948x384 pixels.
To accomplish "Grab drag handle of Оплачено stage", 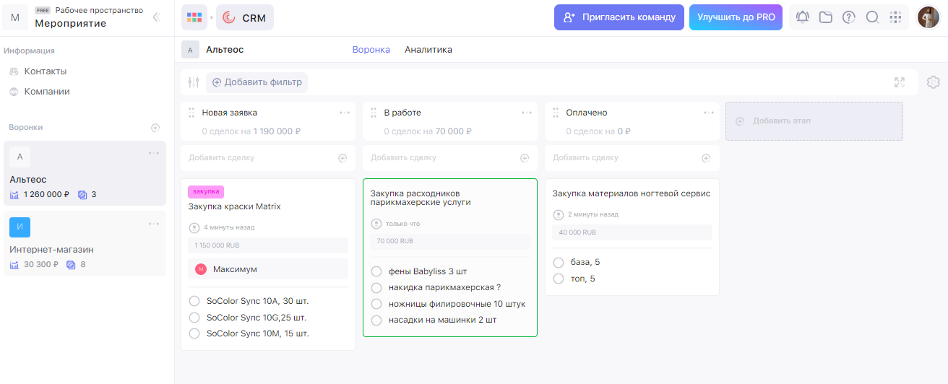I will [556, 113].
